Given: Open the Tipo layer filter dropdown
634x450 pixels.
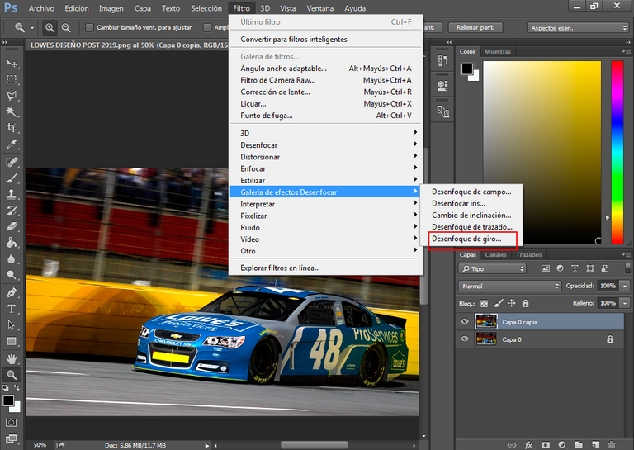Looking at the screenshot, I should pos(492,269).
